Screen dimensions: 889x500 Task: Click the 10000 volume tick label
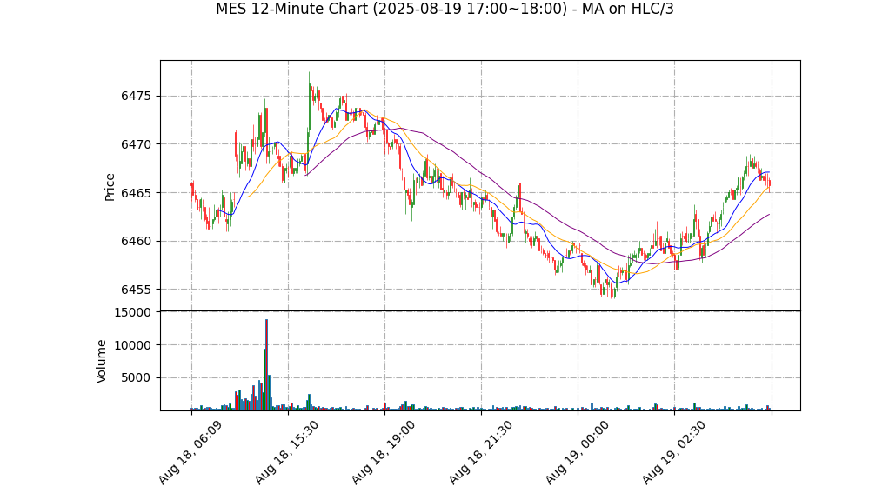click(133, 345)
